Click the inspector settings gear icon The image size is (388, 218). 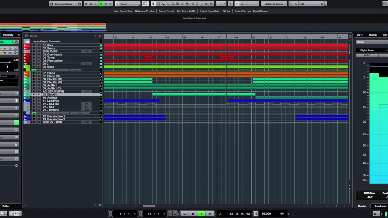click(x=16, y=166)
